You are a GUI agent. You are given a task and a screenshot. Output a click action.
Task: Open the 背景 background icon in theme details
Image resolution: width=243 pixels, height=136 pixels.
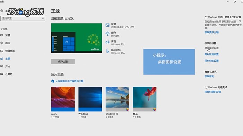(107, 25)
